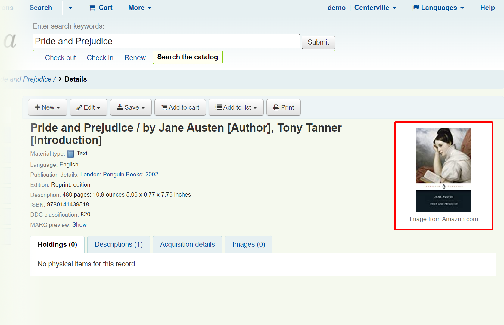This screenshot has height=325, width=504.
Task: Open the Help page
Action: coord(487,8)
